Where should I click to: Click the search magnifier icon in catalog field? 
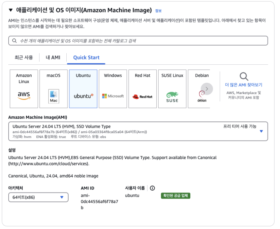click(x=14, y=41)
